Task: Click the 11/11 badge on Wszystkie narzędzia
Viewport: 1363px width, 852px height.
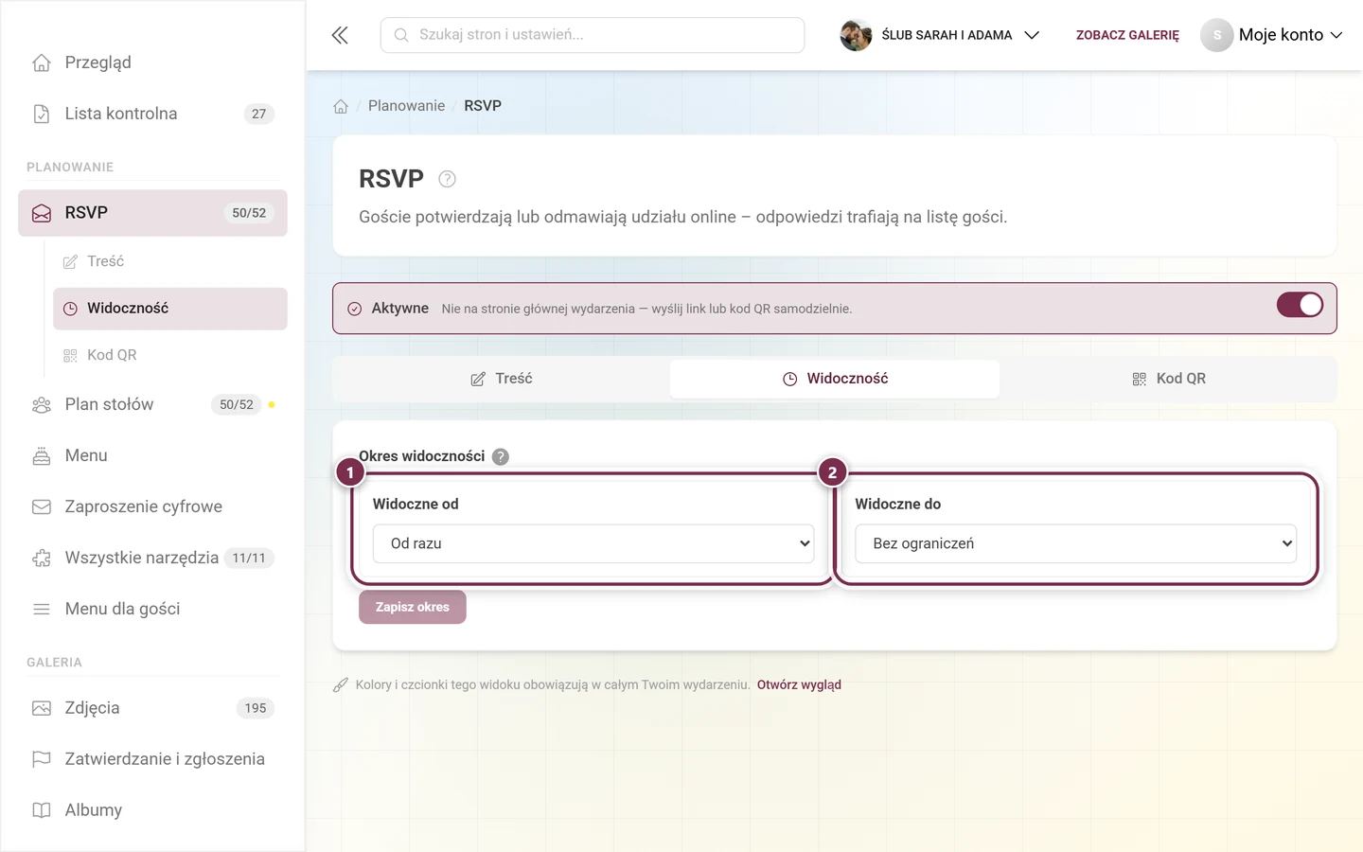Action: coord(249,558)
